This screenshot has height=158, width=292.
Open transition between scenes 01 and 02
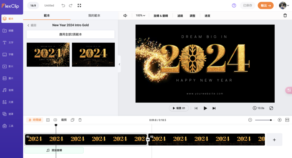pyautogui.click(x=148, y=140)
